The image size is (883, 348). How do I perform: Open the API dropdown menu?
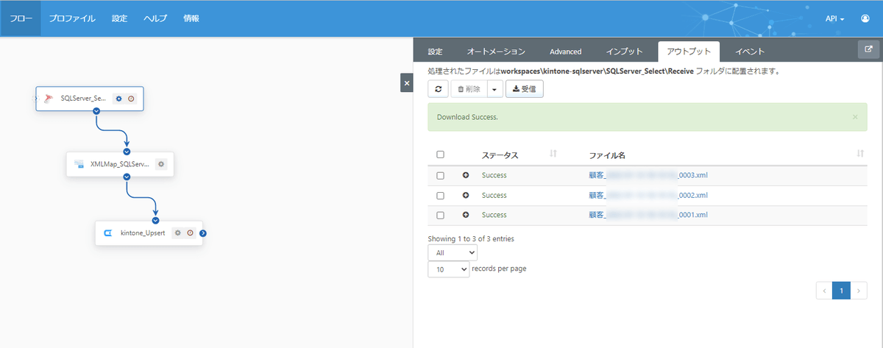click(834, 18)
